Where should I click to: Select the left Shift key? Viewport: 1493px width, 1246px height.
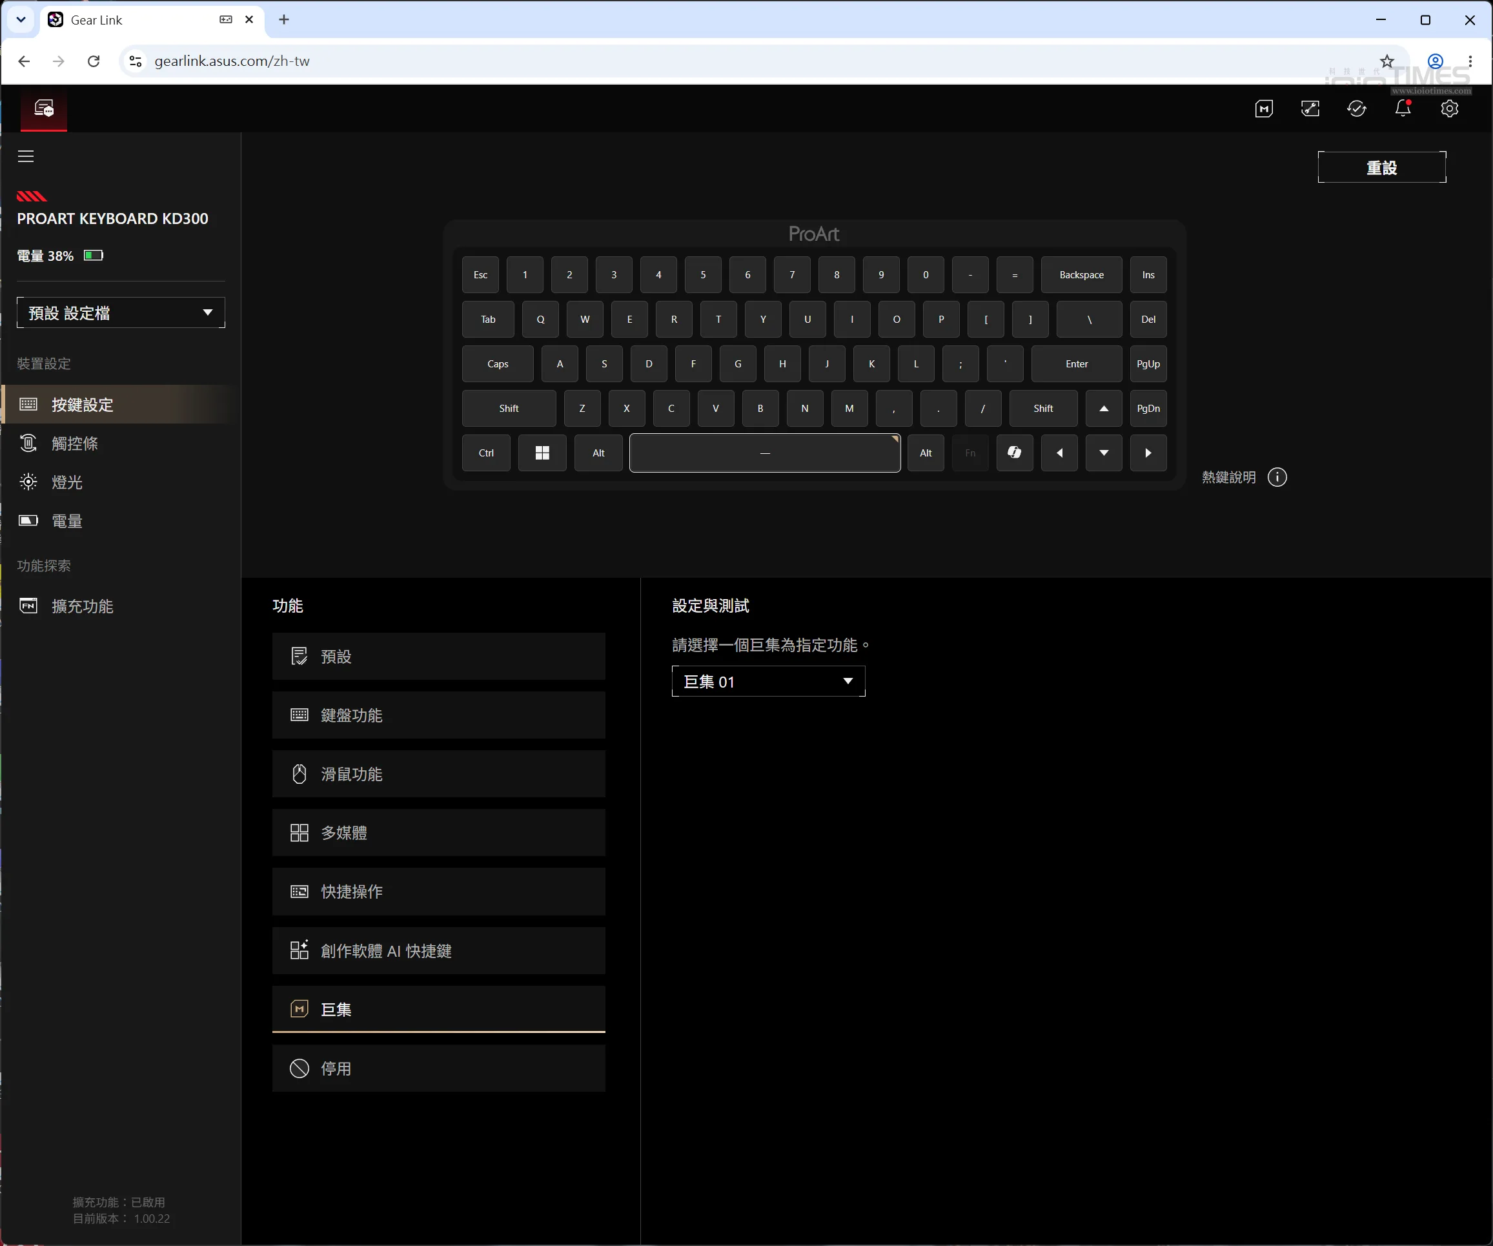pyautogui.click(x=509, y=408)
